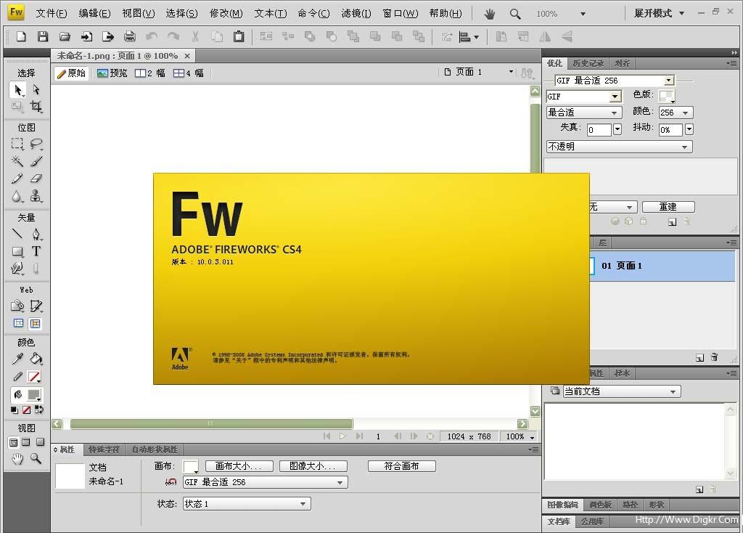Screen dimensions: 743x533
Task: Select the Freeform tool
Action: 17,269
